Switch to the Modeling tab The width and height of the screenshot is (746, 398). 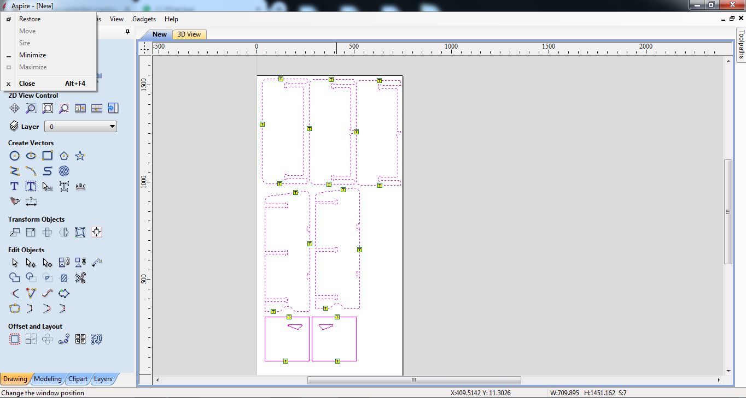coord(48,379)
